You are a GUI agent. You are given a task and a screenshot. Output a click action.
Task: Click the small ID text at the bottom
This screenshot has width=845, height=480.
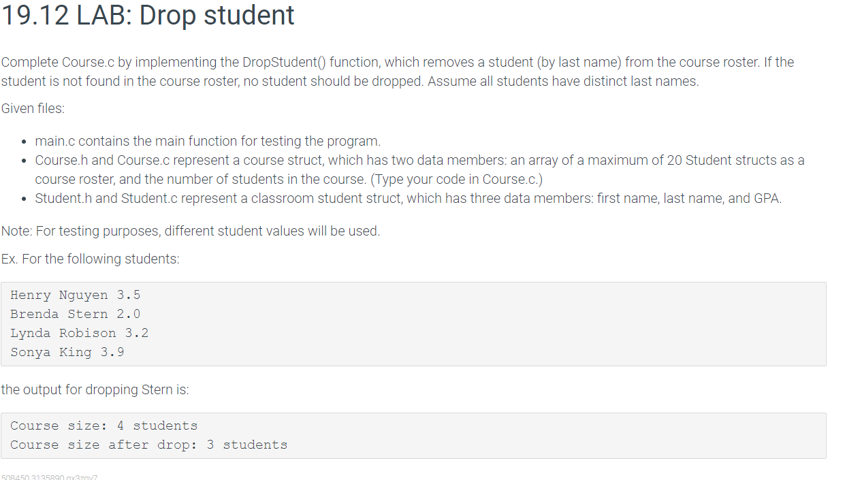(50, 477)
